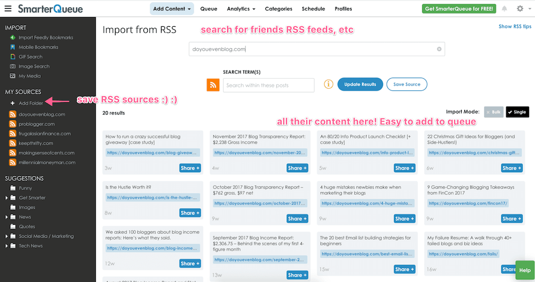Open notifications bell icon

pyautogui.click(x=505, y=9)
